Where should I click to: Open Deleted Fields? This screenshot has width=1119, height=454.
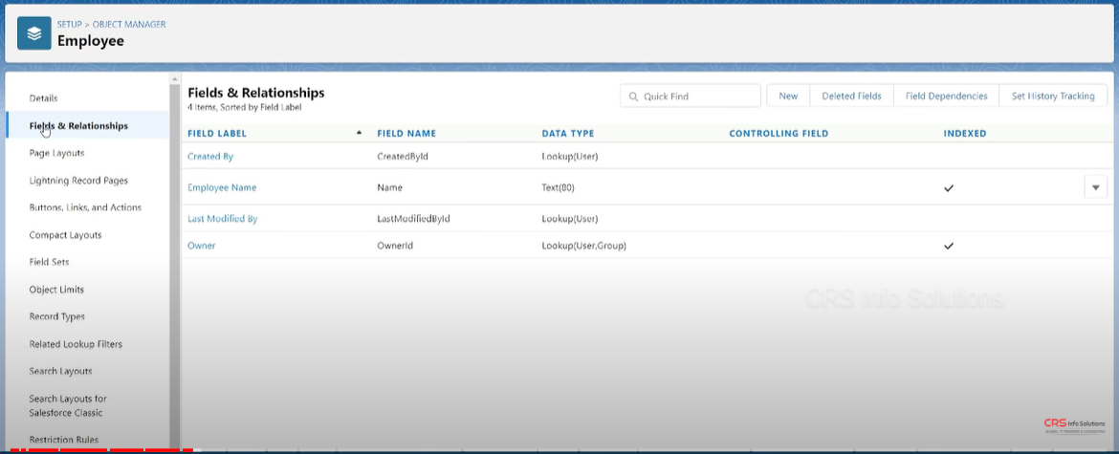pos(851,97)
